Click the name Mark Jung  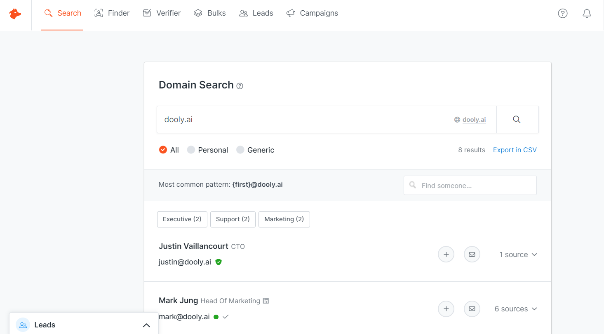point(179,301)
